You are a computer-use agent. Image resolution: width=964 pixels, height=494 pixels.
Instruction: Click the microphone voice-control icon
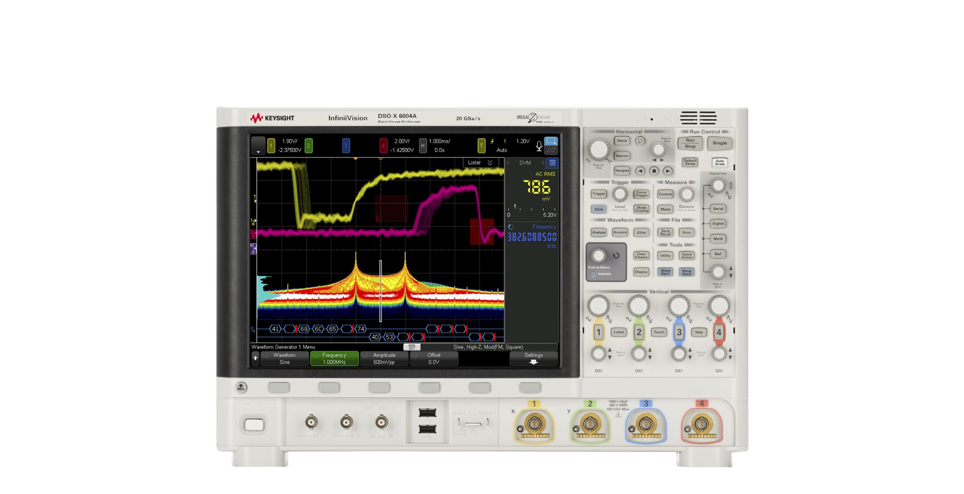click(539, 146)
